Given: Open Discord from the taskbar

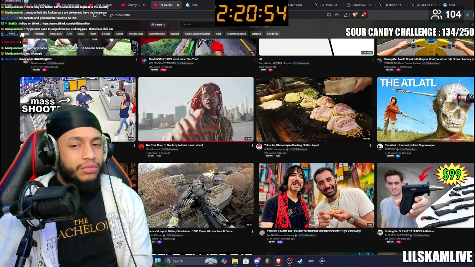Looking at the screenshot, I should [257, 261].
